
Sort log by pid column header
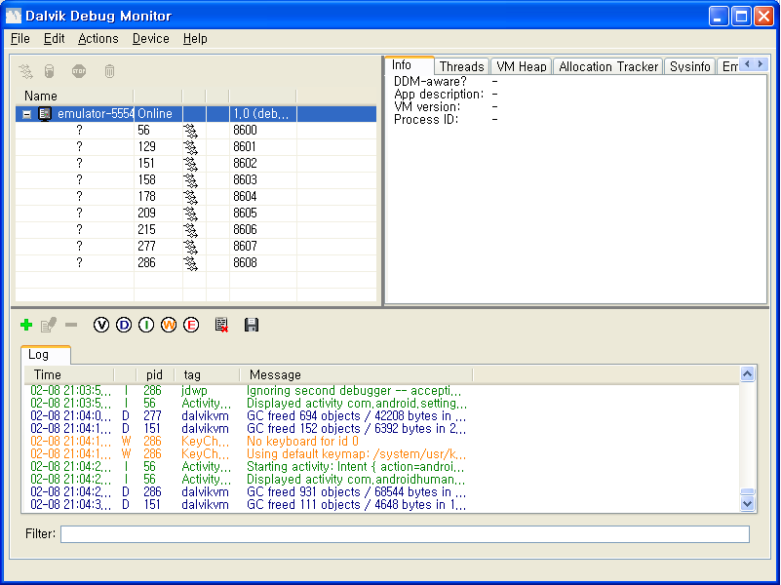coord(155,375)
